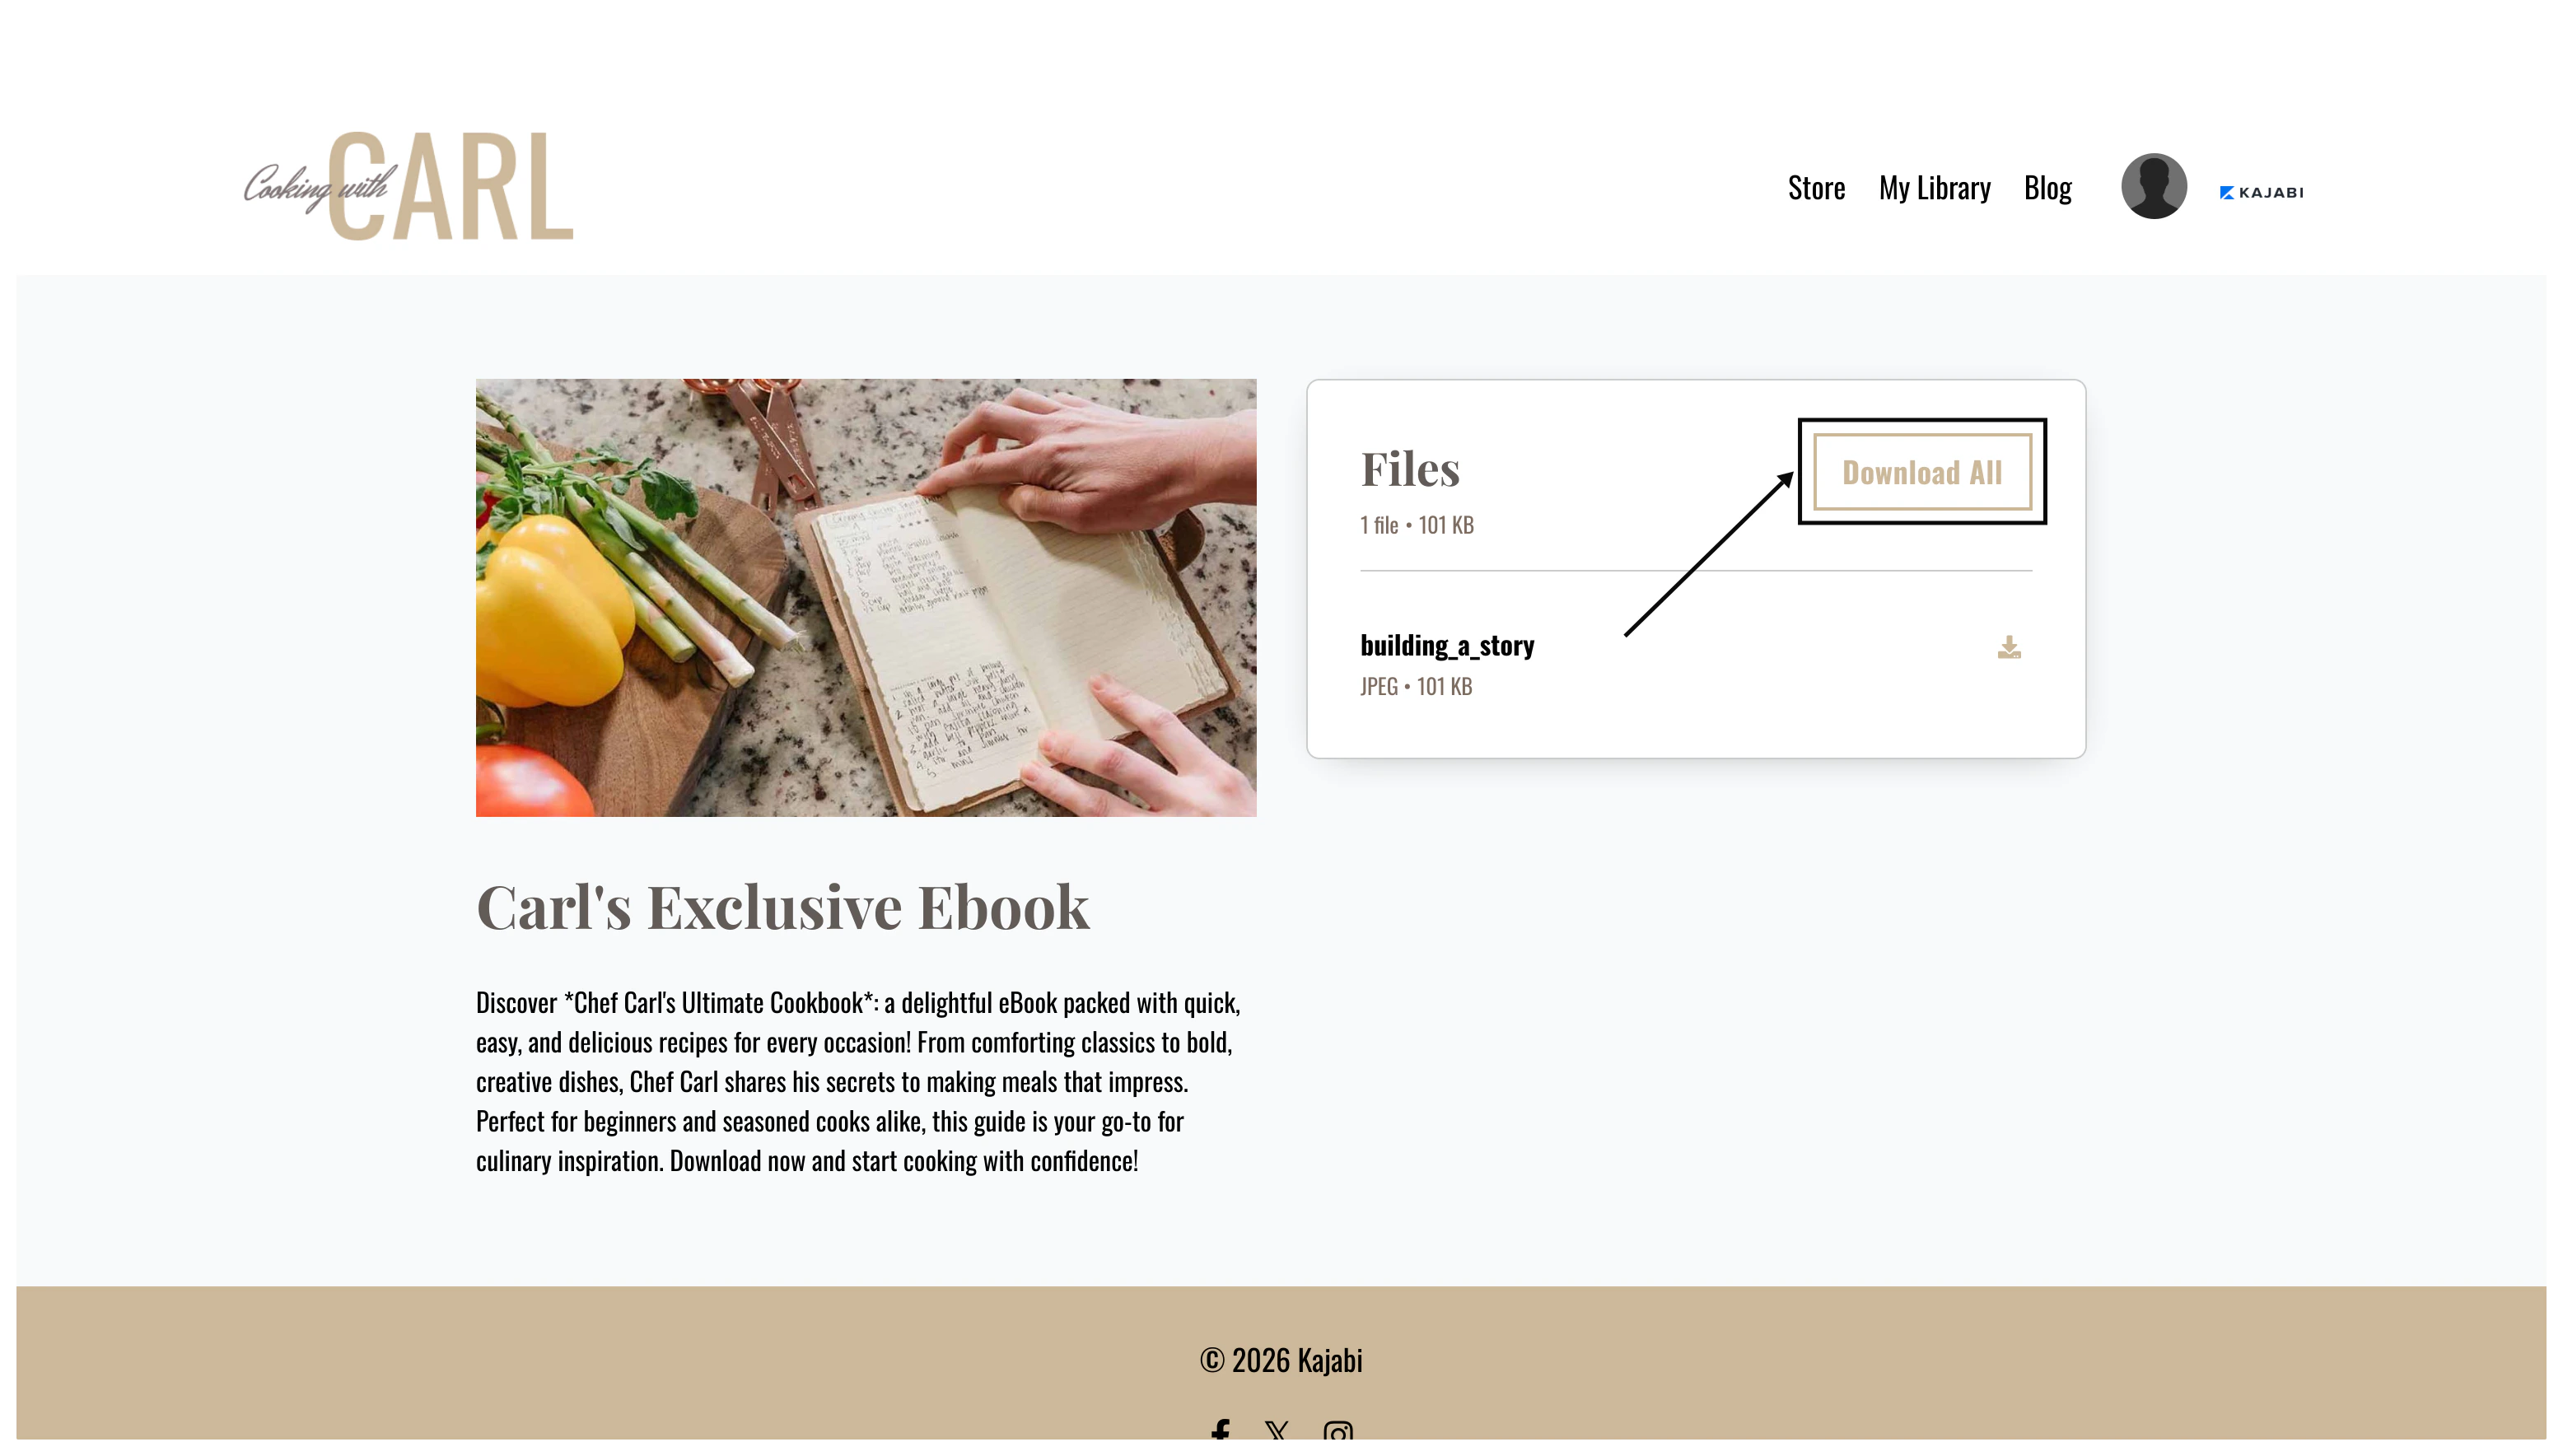Click the black arrow pointing at Download All
The height and width of the screenshot is (1456, 2563).
1708,553
